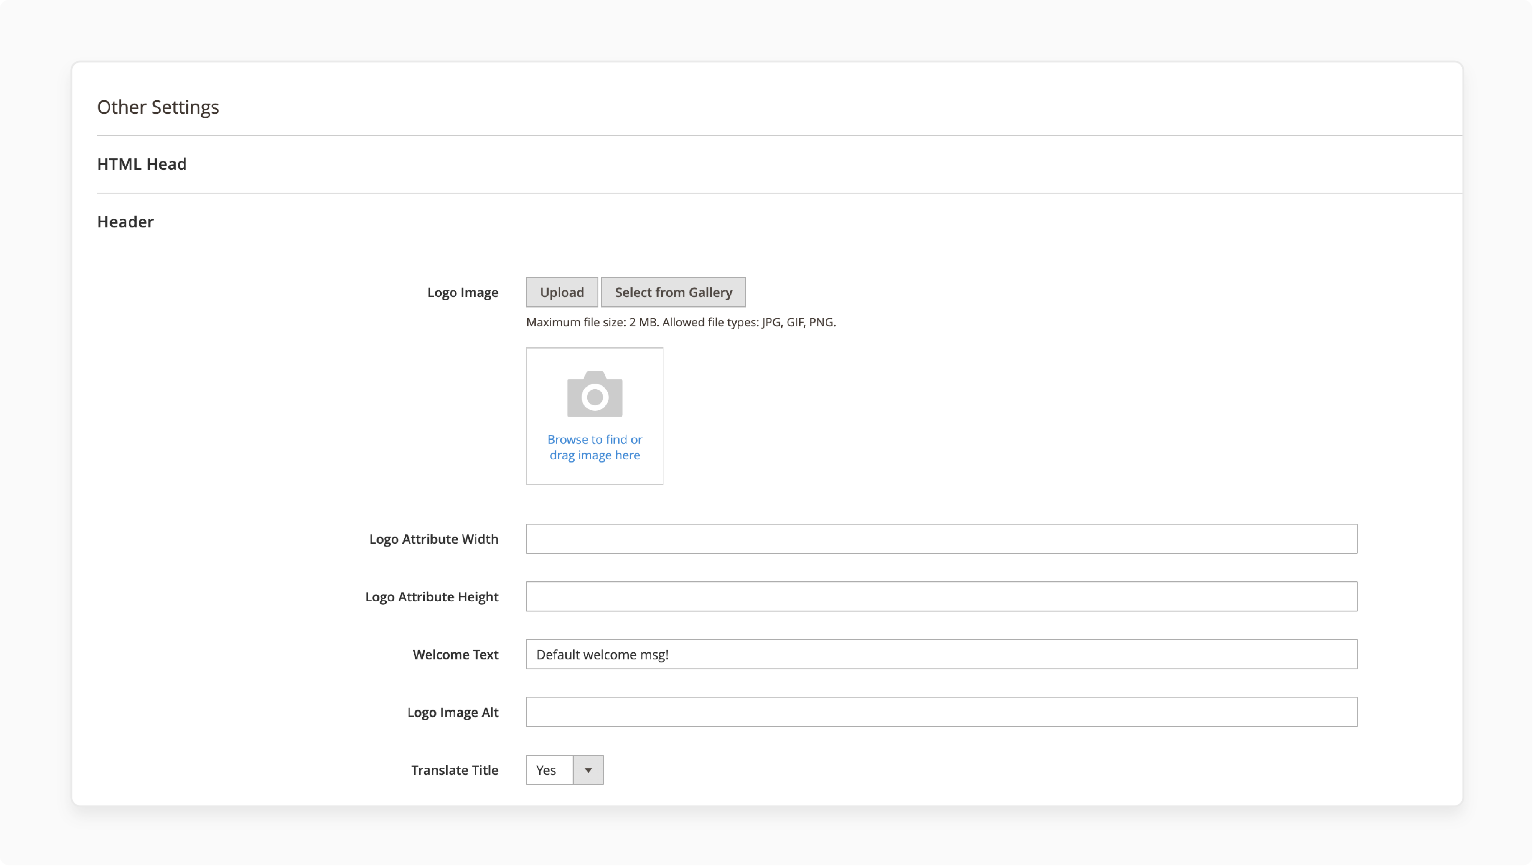Open Select from Gallery for the logo
This screenshot has height=868, width=1535.
(674, 293)
